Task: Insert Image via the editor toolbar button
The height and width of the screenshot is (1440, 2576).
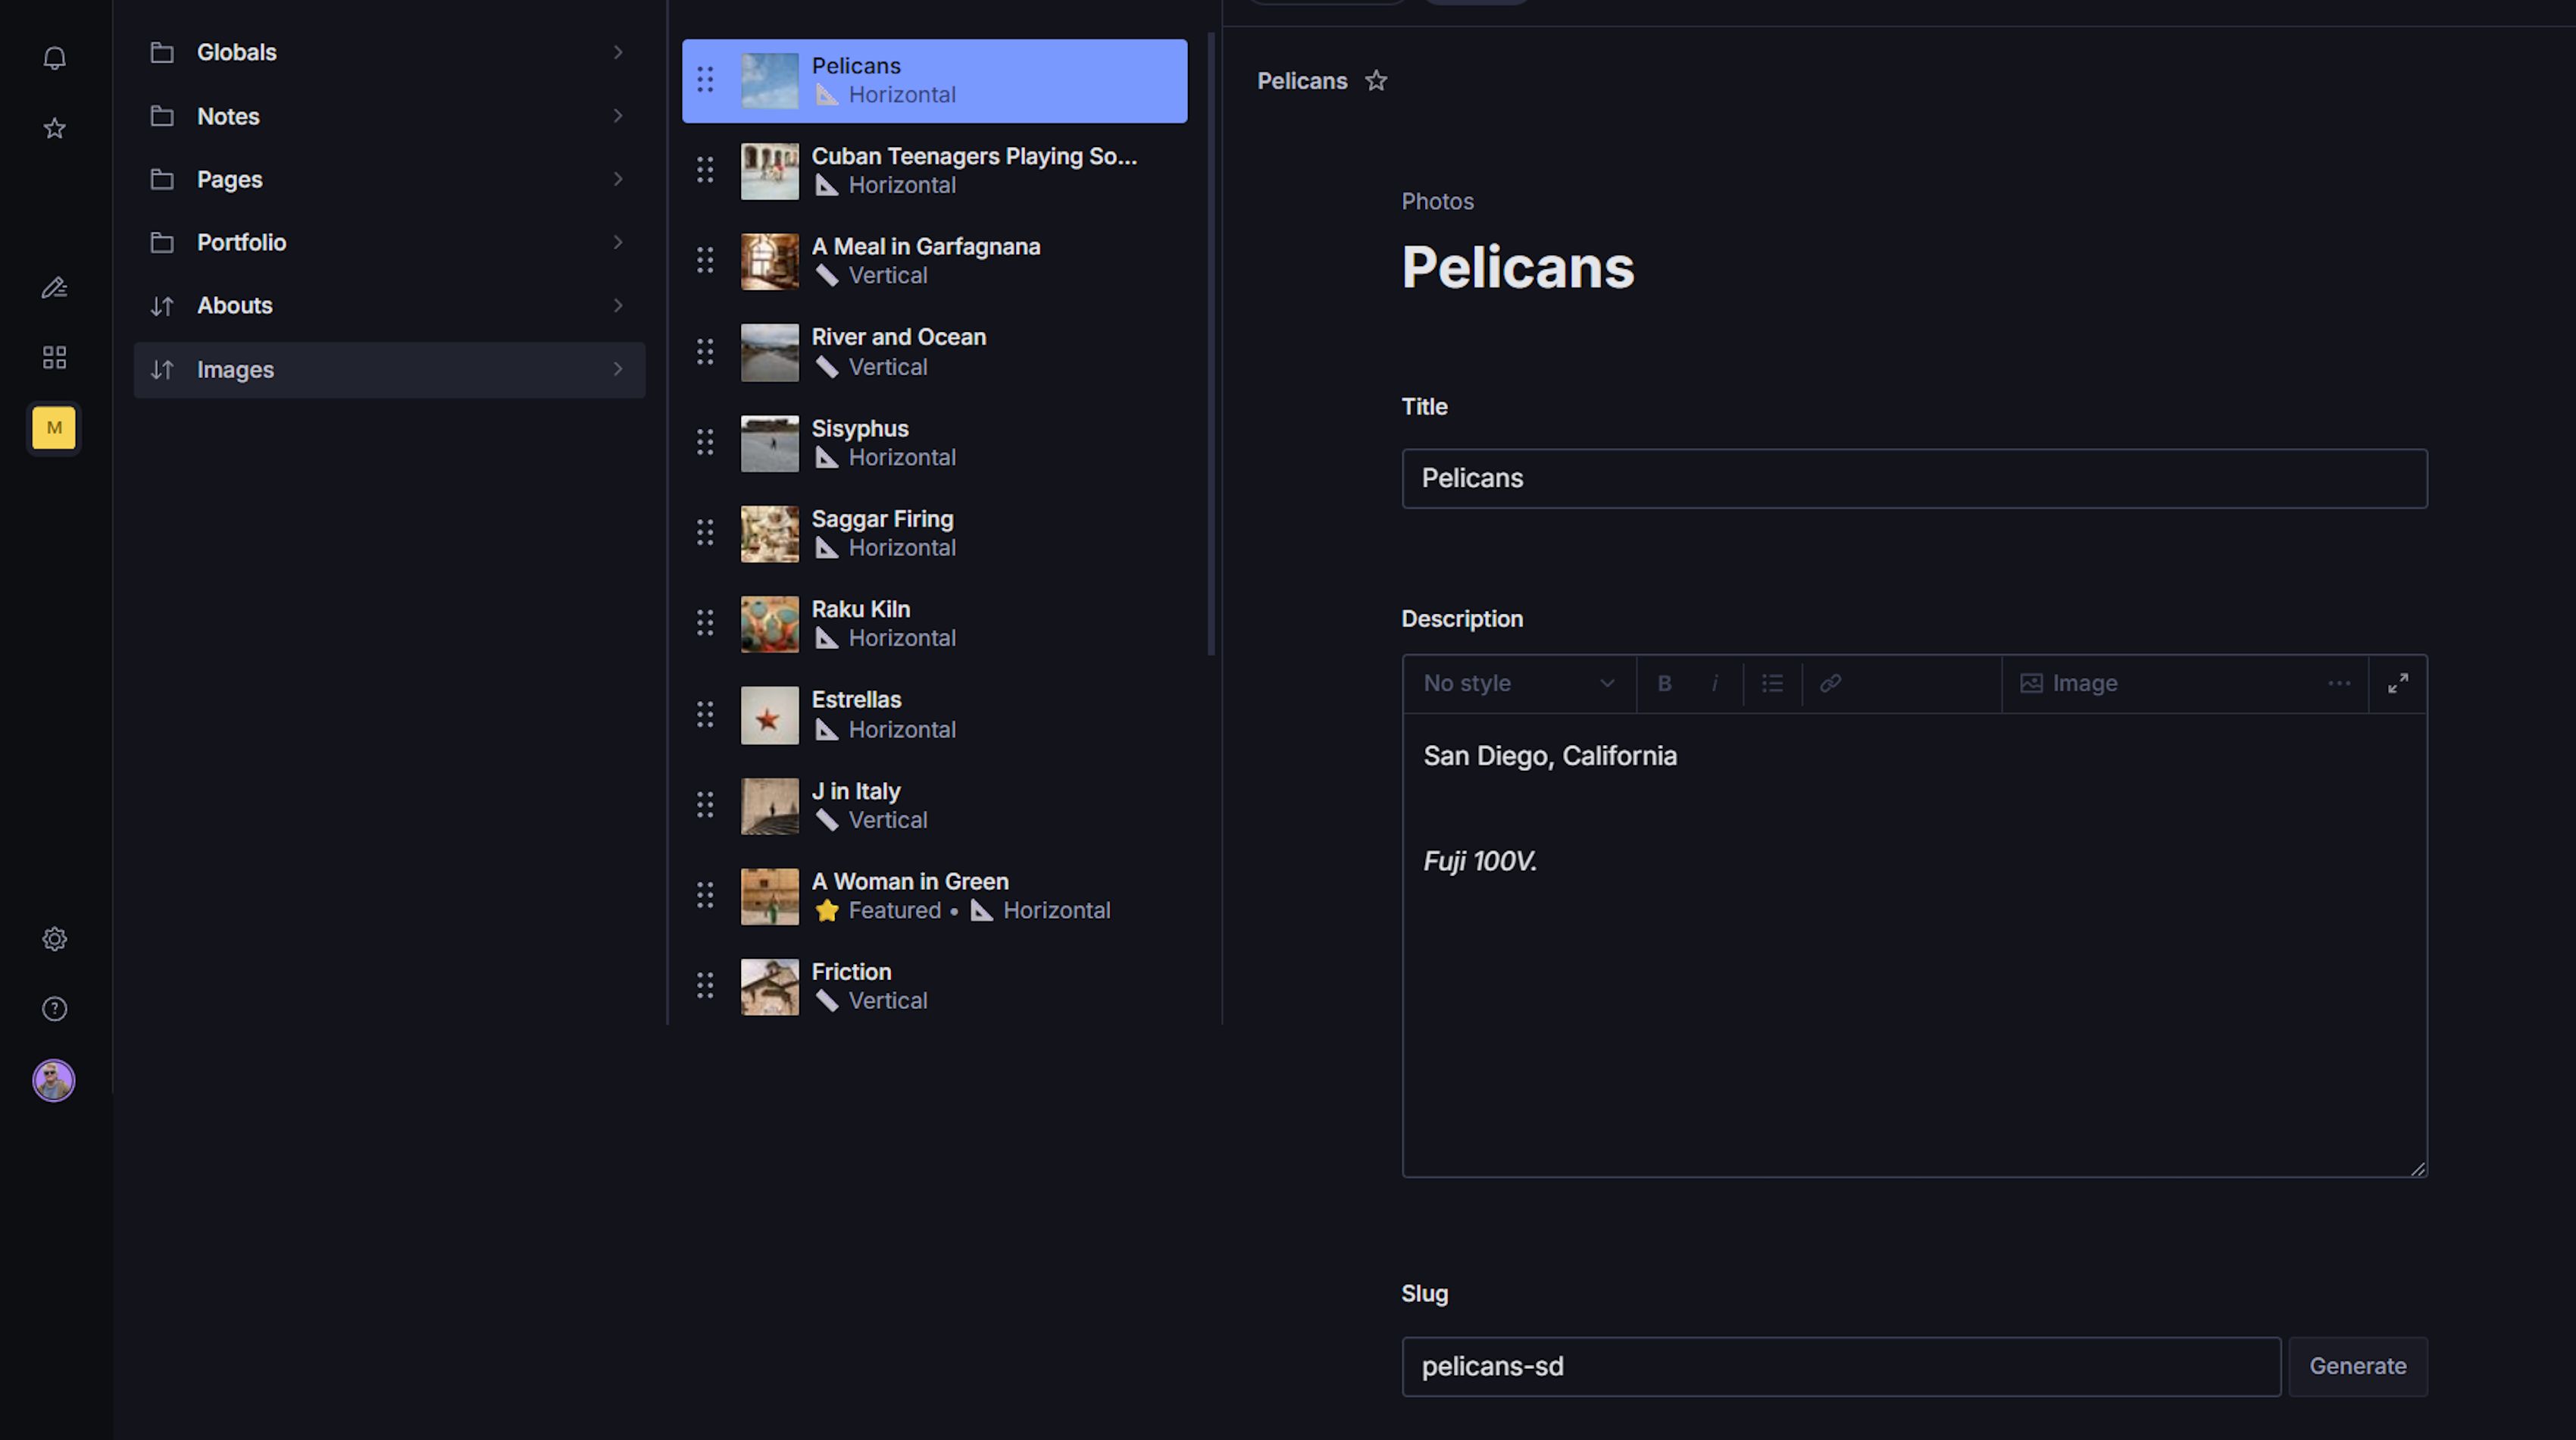Action: (x=2069, y=684)
